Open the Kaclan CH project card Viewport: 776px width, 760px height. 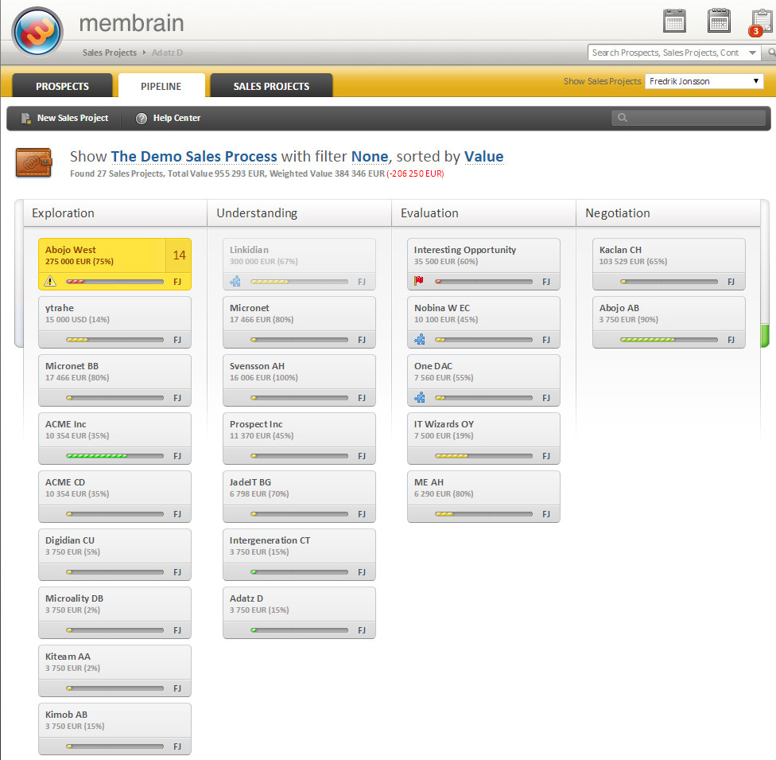[669, 264]
